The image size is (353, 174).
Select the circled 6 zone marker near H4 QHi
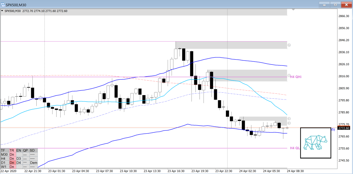click(x=289, y=75)
